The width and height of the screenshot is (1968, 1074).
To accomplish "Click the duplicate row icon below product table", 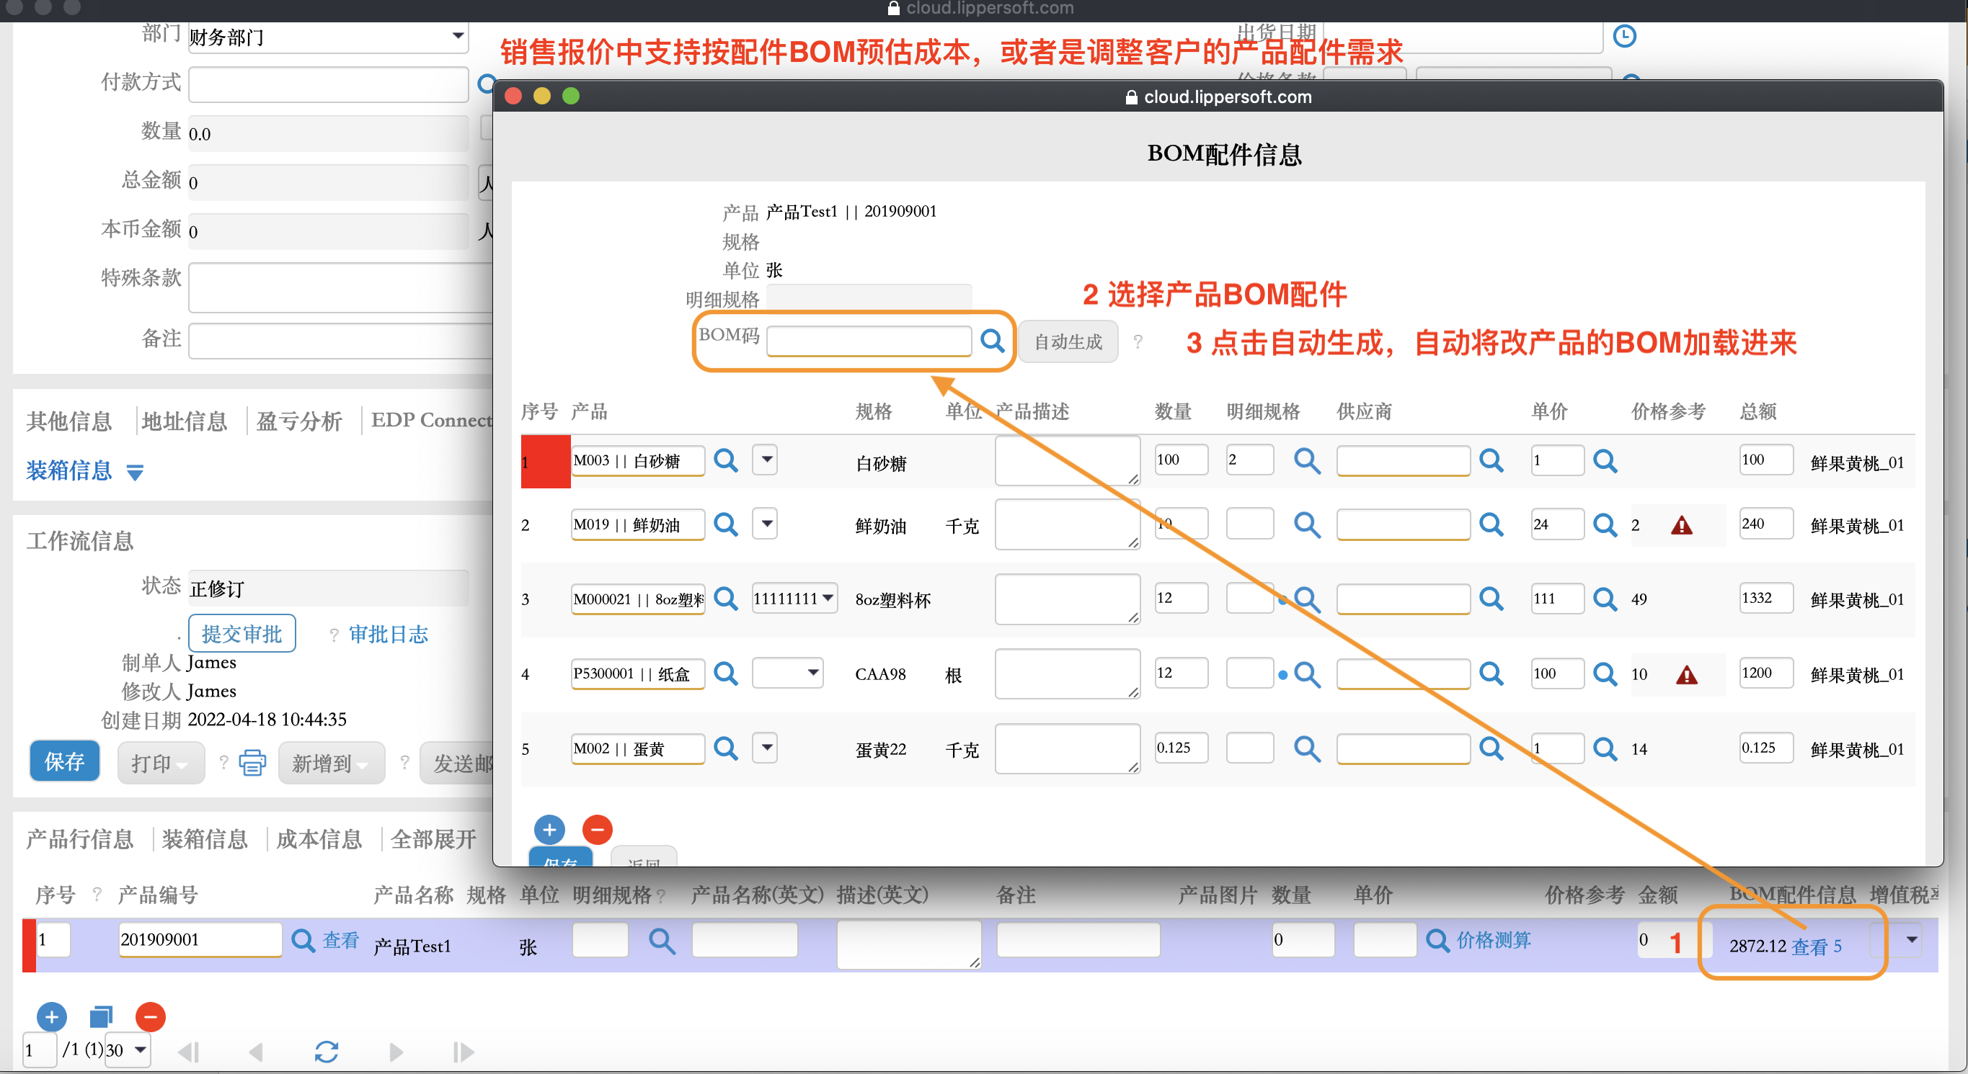I will (x=101, y=1016).
